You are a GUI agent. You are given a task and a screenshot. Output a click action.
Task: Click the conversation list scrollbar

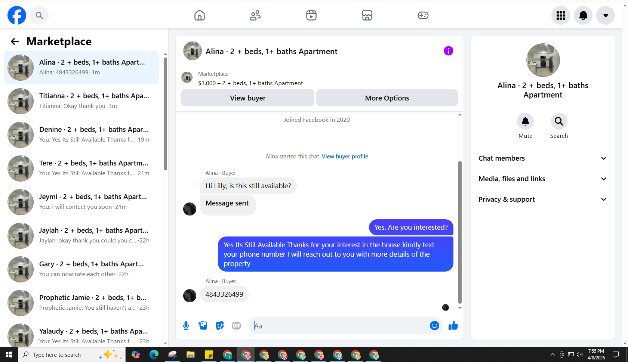[x=165, y=114]
